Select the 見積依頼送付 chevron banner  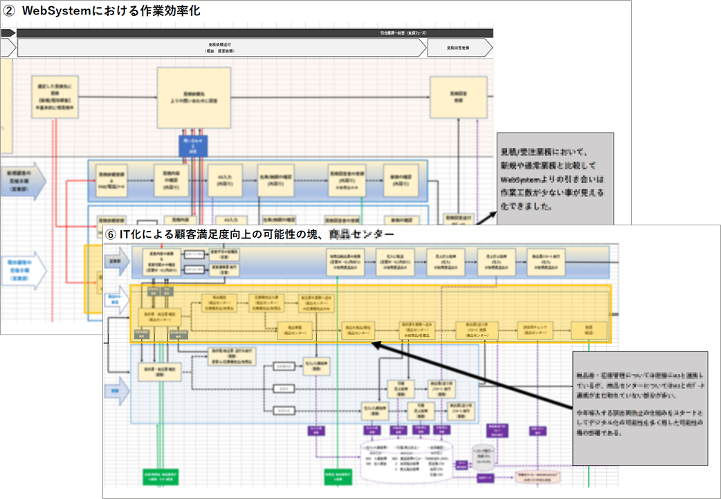[220, 48]
